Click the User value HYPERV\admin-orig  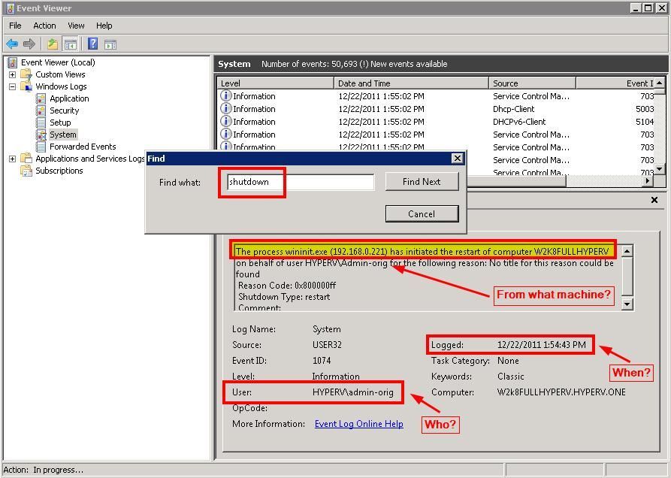(x=353, y=392)
